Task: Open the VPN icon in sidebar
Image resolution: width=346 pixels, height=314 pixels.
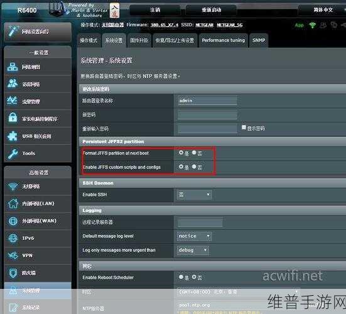Action: (x=13, y=256)
